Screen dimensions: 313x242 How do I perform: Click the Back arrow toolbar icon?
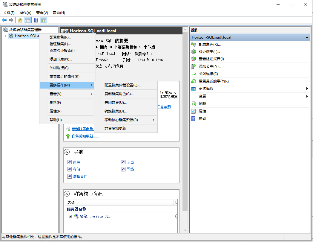(x=4, y=20)
